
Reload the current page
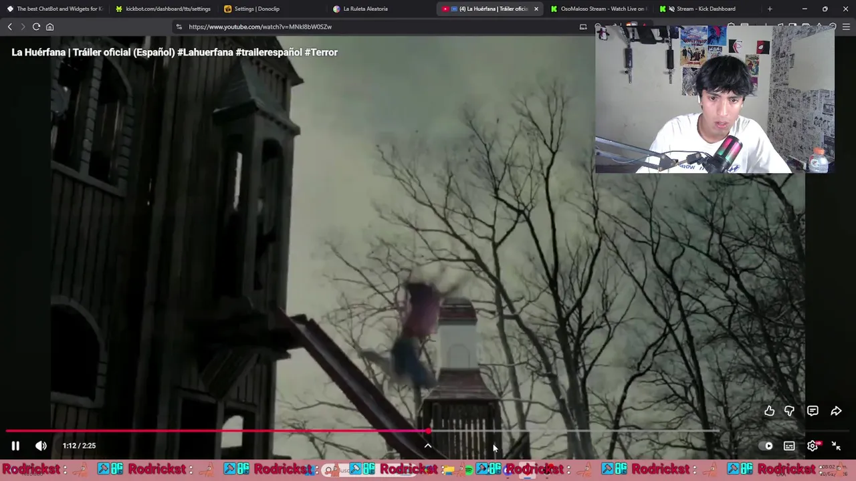tap(36, 27)
